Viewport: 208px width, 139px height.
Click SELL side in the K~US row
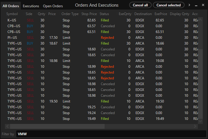pyautogui.click(x=30, y=20)
